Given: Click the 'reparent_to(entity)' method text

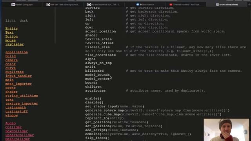Looking at the screenshot, I should pyautogui.click(x=104, y=118).
